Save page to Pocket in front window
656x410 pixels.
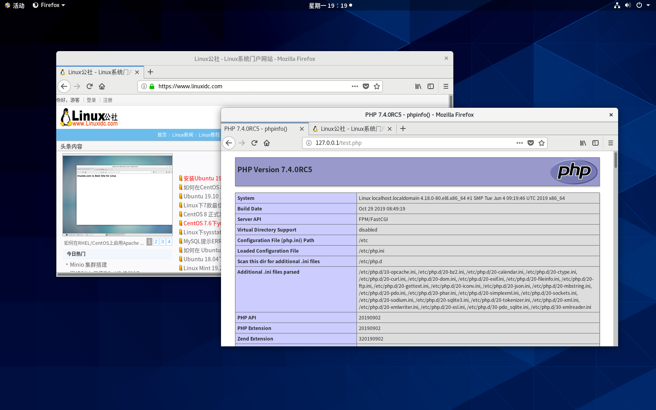(x=531, y=143)
